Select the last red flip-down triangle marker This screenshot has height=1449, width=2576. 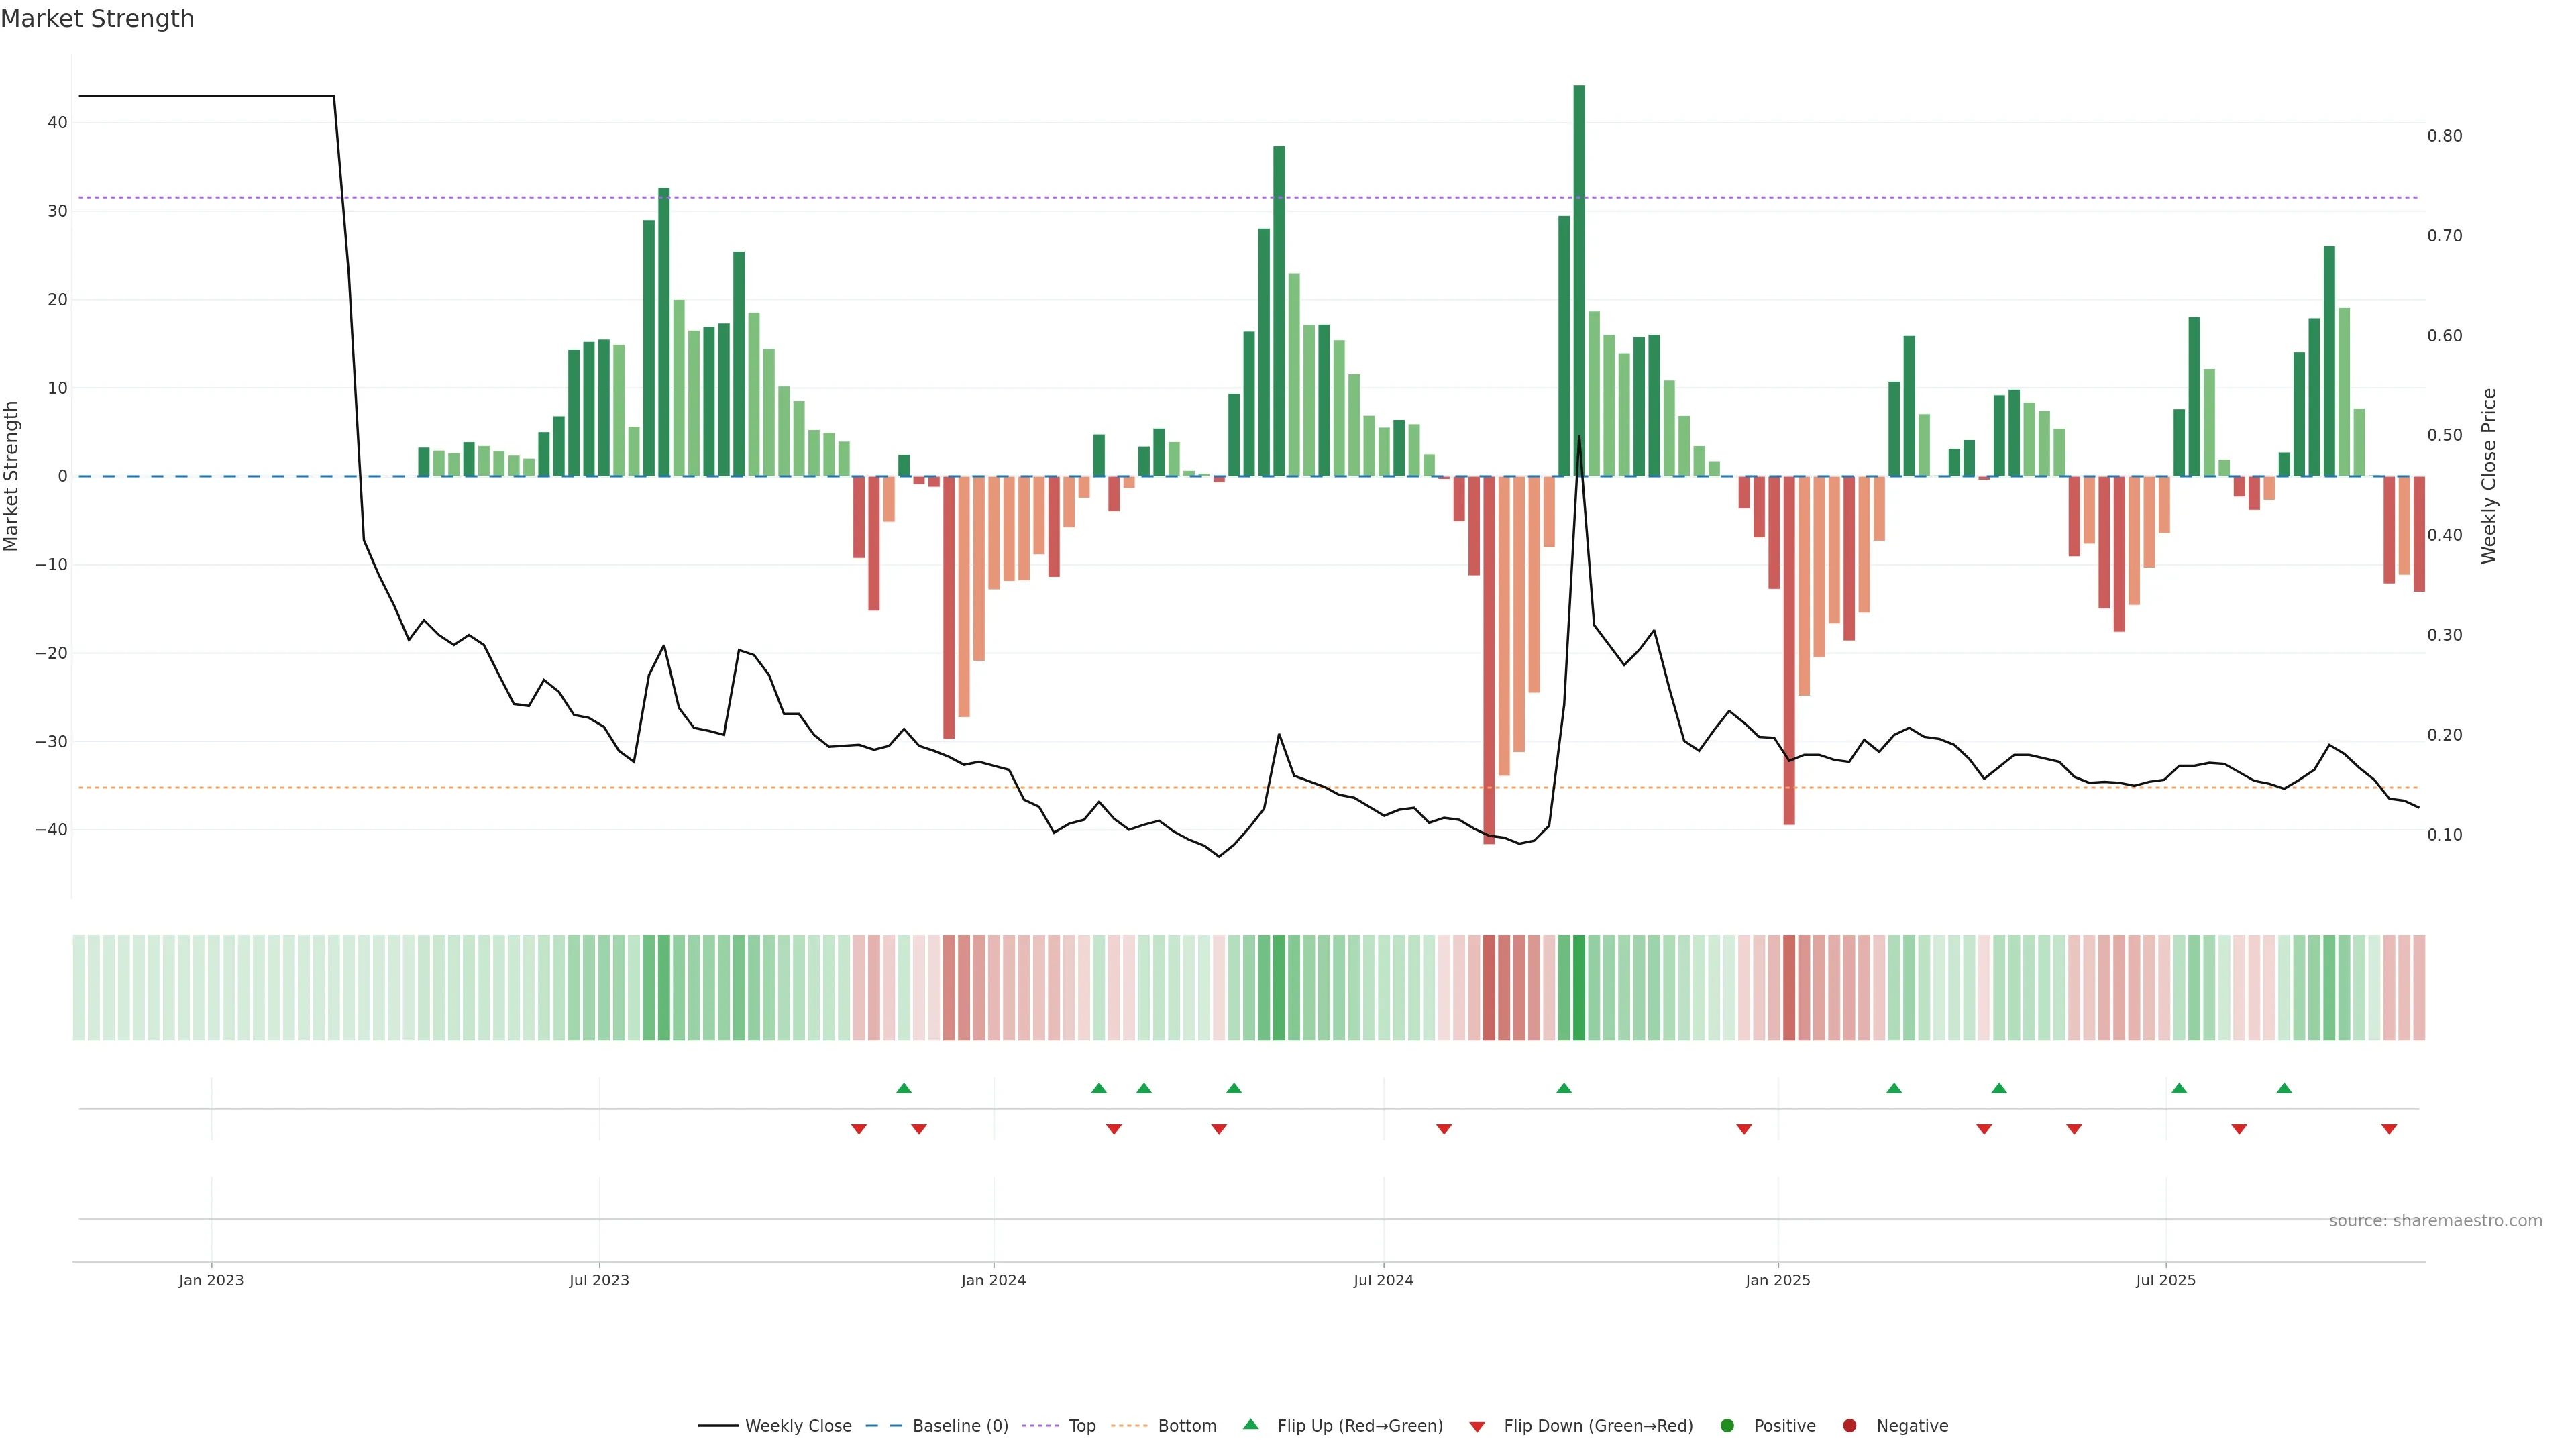[x=2389, y=1129]
